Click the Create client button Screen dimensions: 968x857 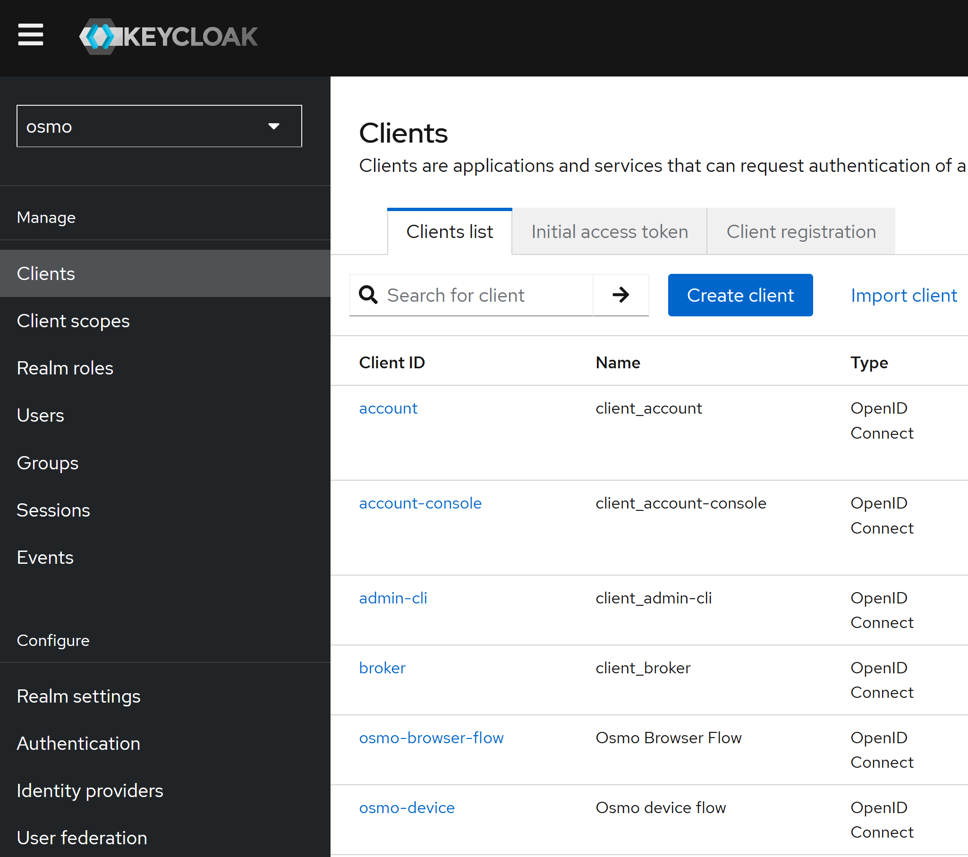740,295
